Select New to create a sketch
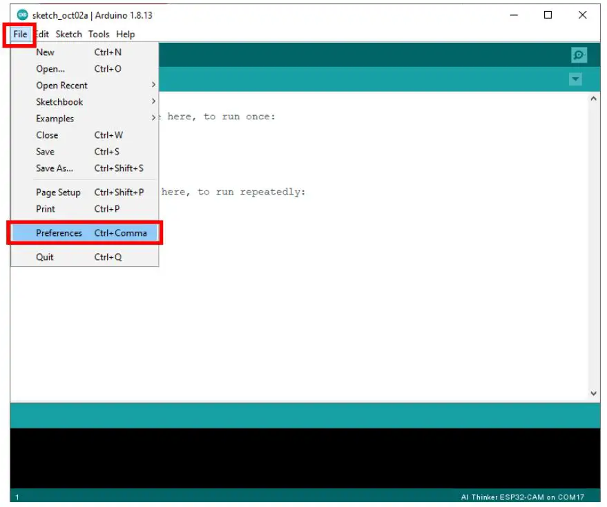607x507 pixels. tap(45, 52)
